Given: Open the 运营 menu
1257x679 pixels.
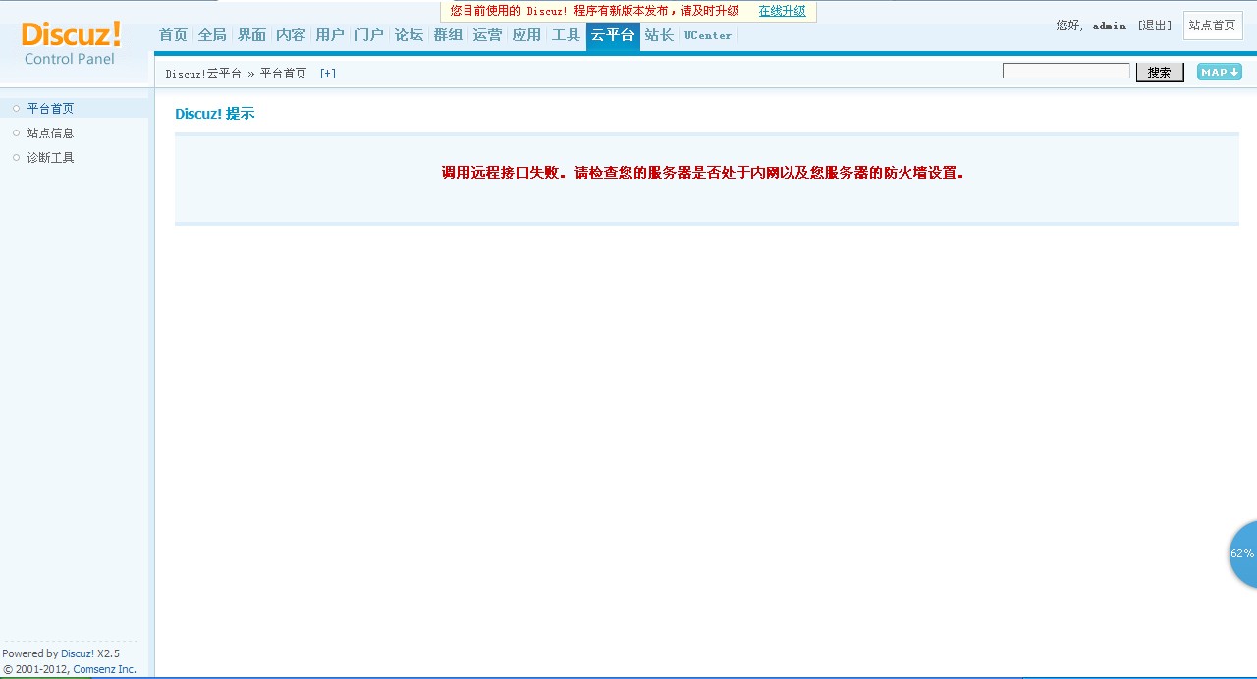Looking at the screenshot, I should 487,35.
